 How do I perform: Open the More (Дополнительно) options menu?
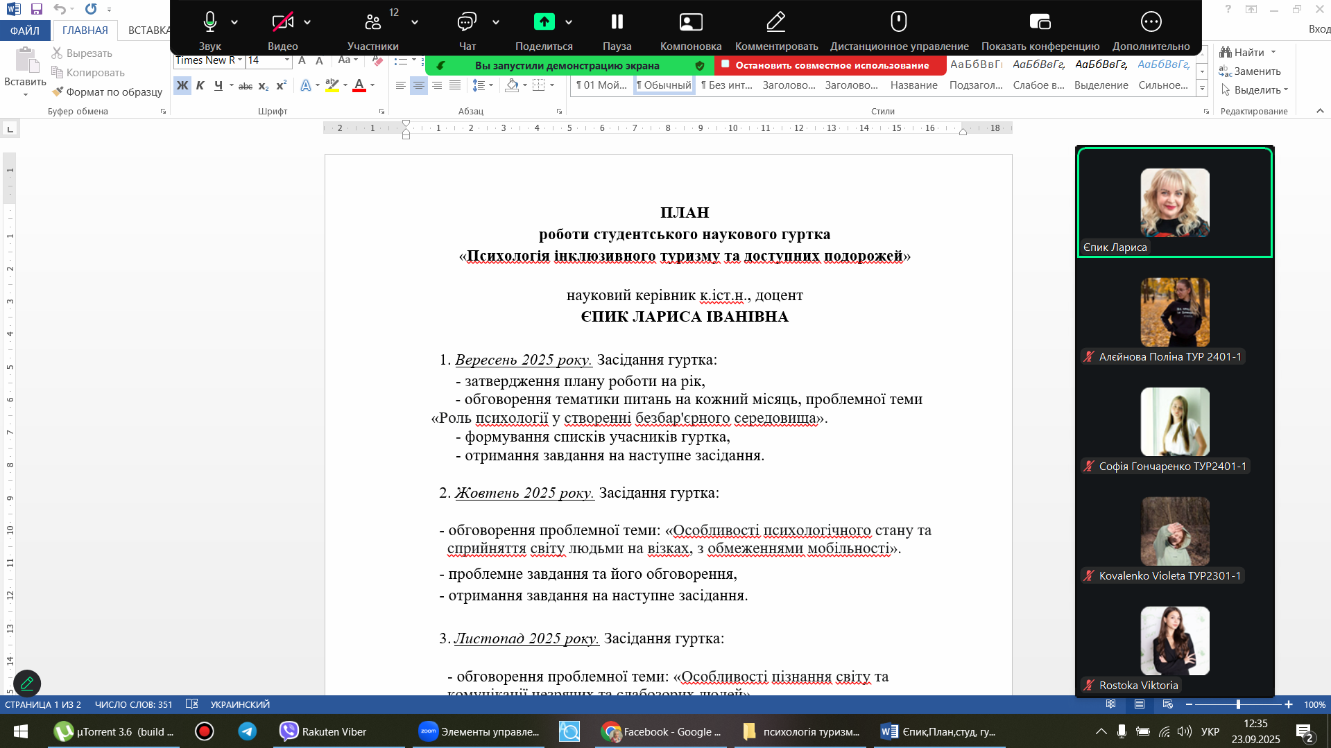(1151, 22)
